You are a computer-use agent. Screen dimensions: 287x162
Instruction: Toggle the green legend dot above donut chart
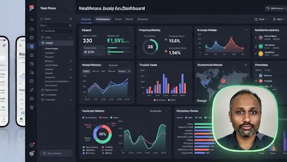click(111, 118)
